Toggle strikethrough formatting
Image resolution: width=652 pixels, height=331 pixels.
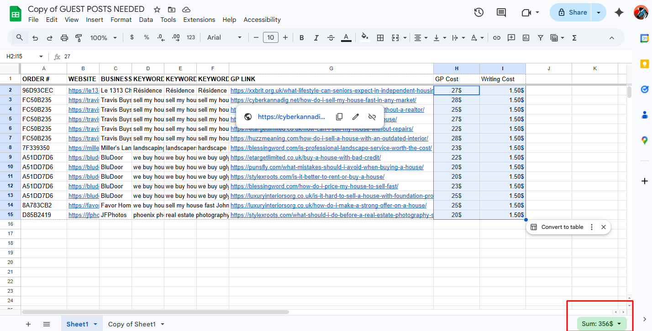point(331,38)
